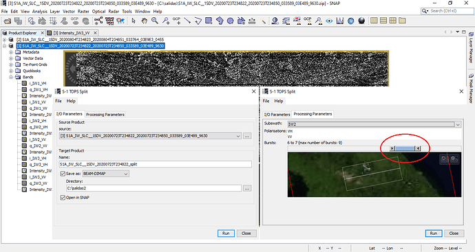Switch to Processing Parameters tab in left dialog
Screen dimensions: 475x252
(x=105, y=115)
